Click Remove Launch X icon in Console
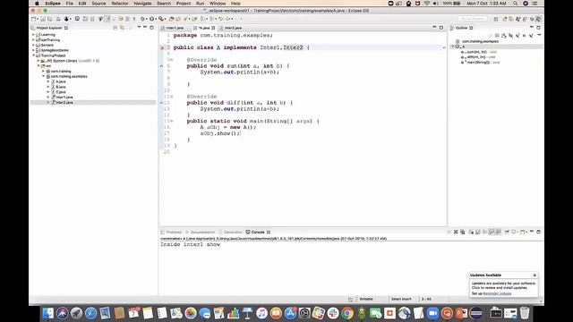This screenshot has width=573, height=322. 456,232
